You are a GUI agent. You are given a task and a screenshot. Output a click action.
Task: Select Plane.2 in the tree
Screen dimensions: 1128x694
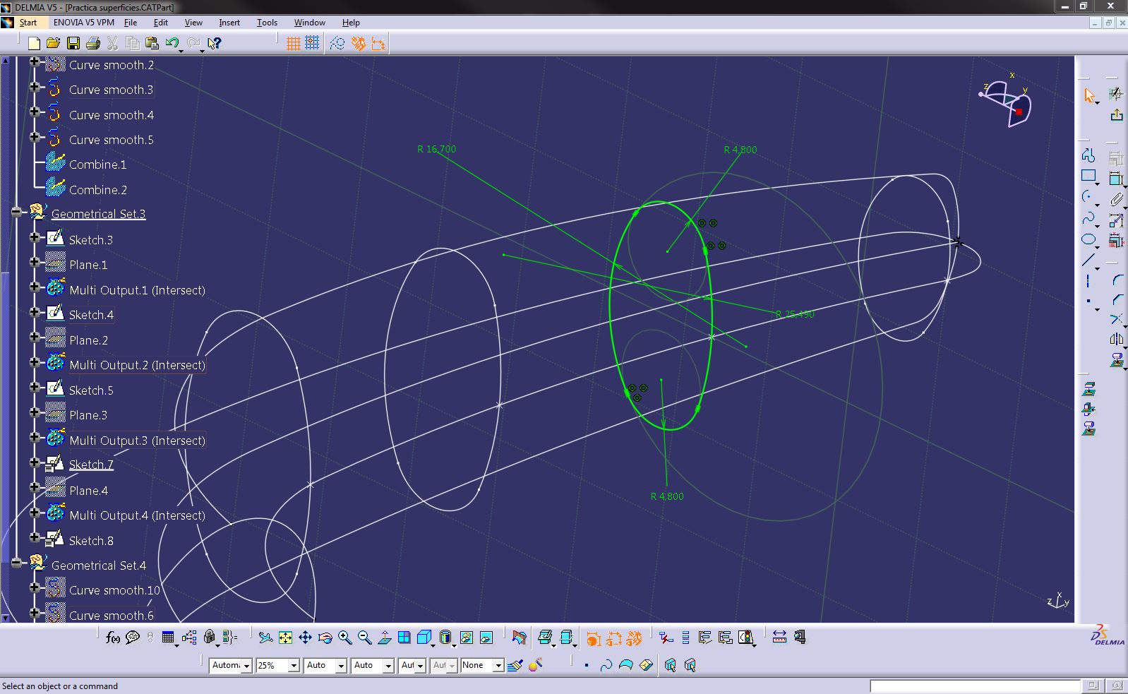[89, 340]
